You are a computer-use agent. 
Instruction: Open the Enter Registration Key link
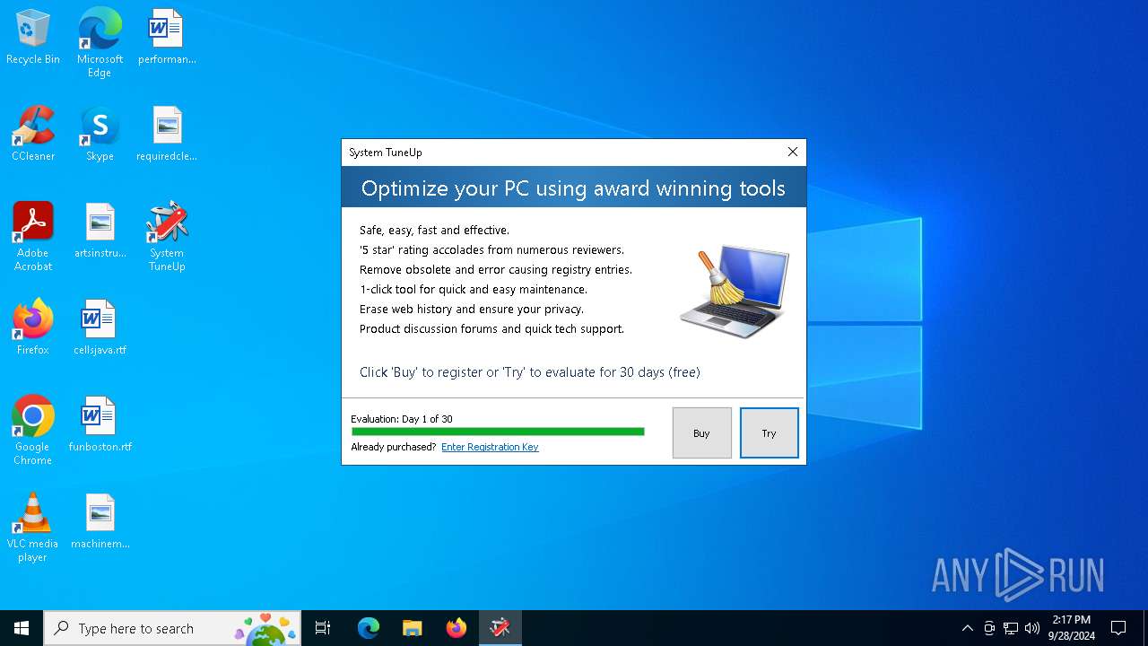(490, 447)
